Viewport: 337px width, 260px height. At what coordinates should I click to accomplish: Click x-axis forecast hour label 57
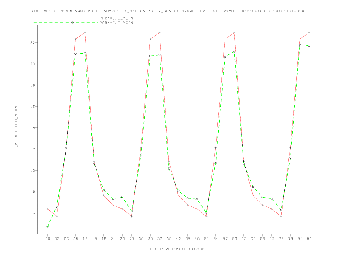(225, 239)
